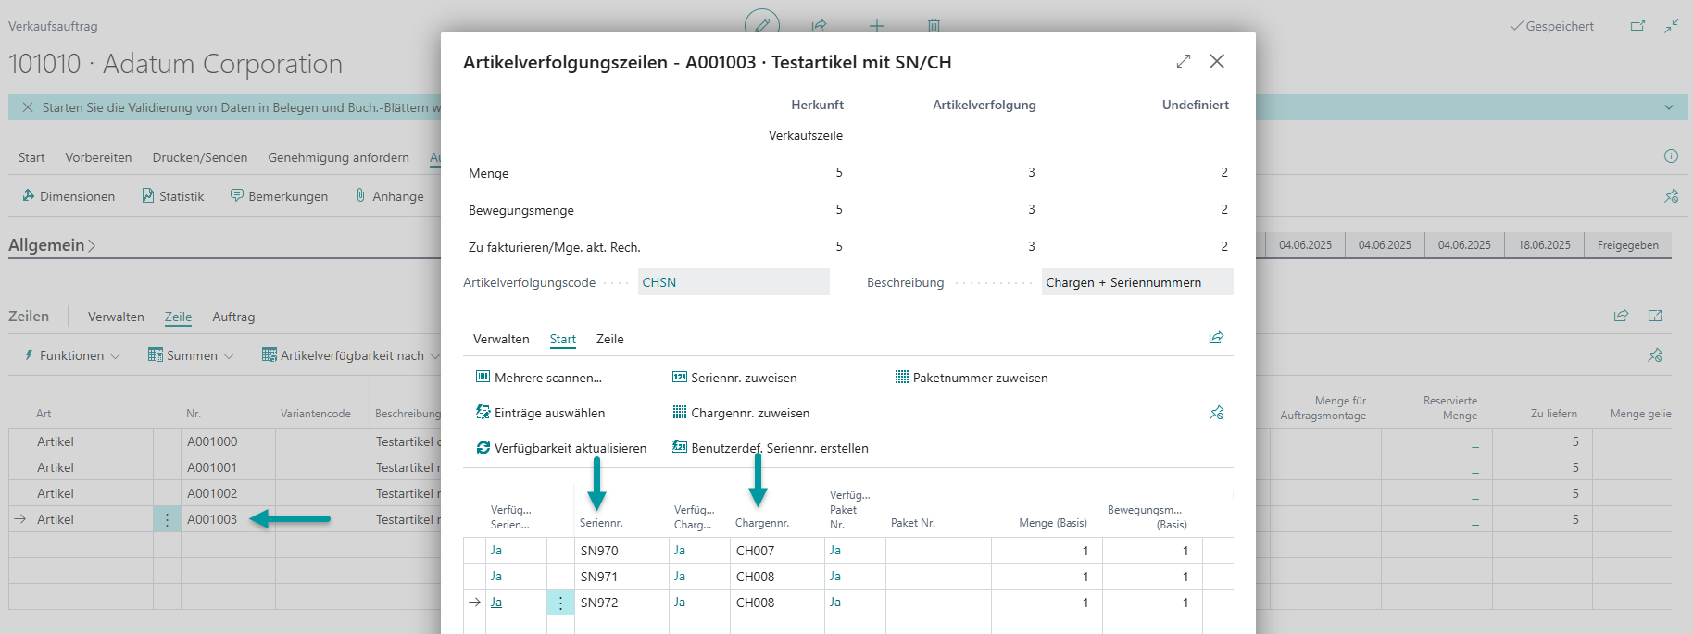Open Anhänge in sales order

tap(389, 196)
